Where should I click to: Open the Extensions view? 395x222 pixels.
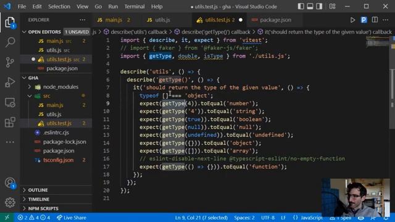click(x=10, y=122)
